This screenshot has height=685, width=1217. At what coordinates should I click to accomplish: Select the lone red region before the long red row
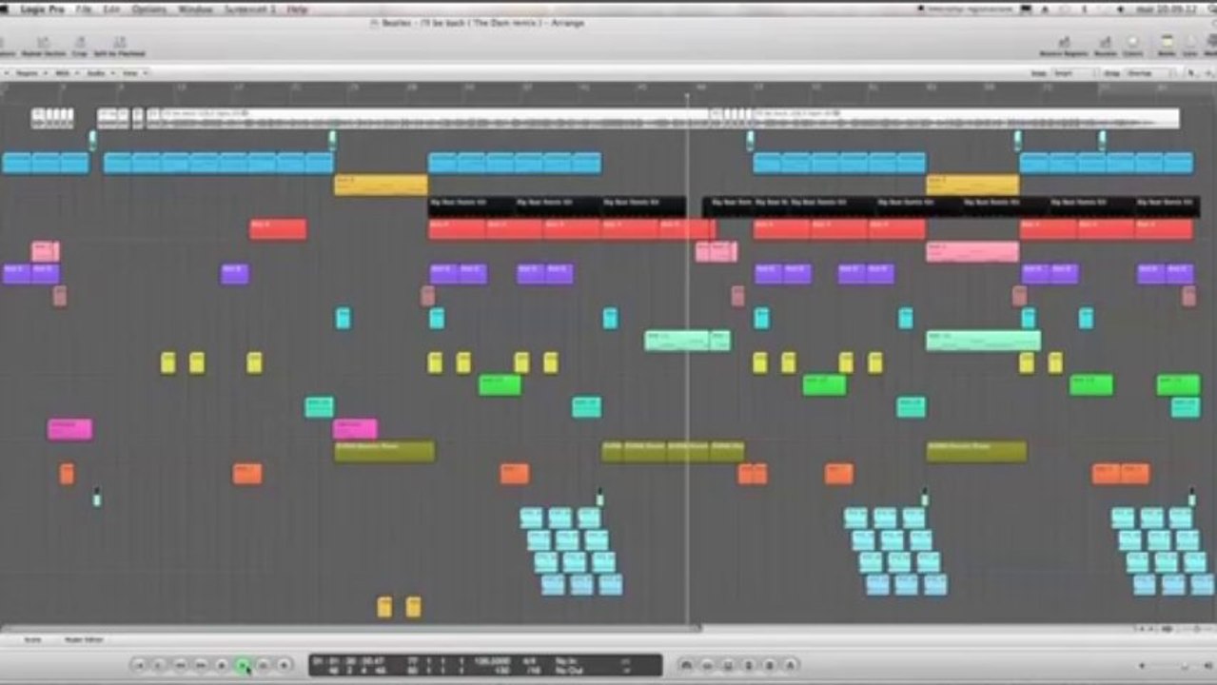278,229
